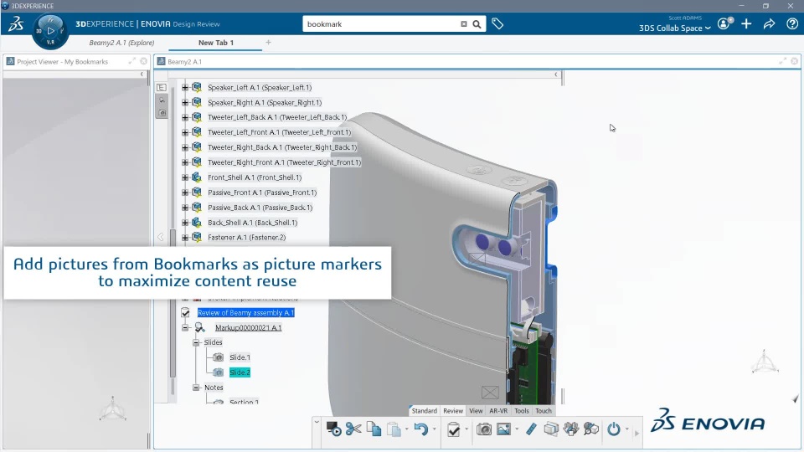
Task: Click the power button icon
Action: pos(614,429)
